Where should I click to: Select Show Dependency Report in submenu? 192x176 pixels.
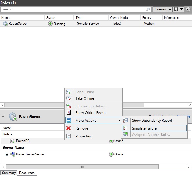point(155,120)
